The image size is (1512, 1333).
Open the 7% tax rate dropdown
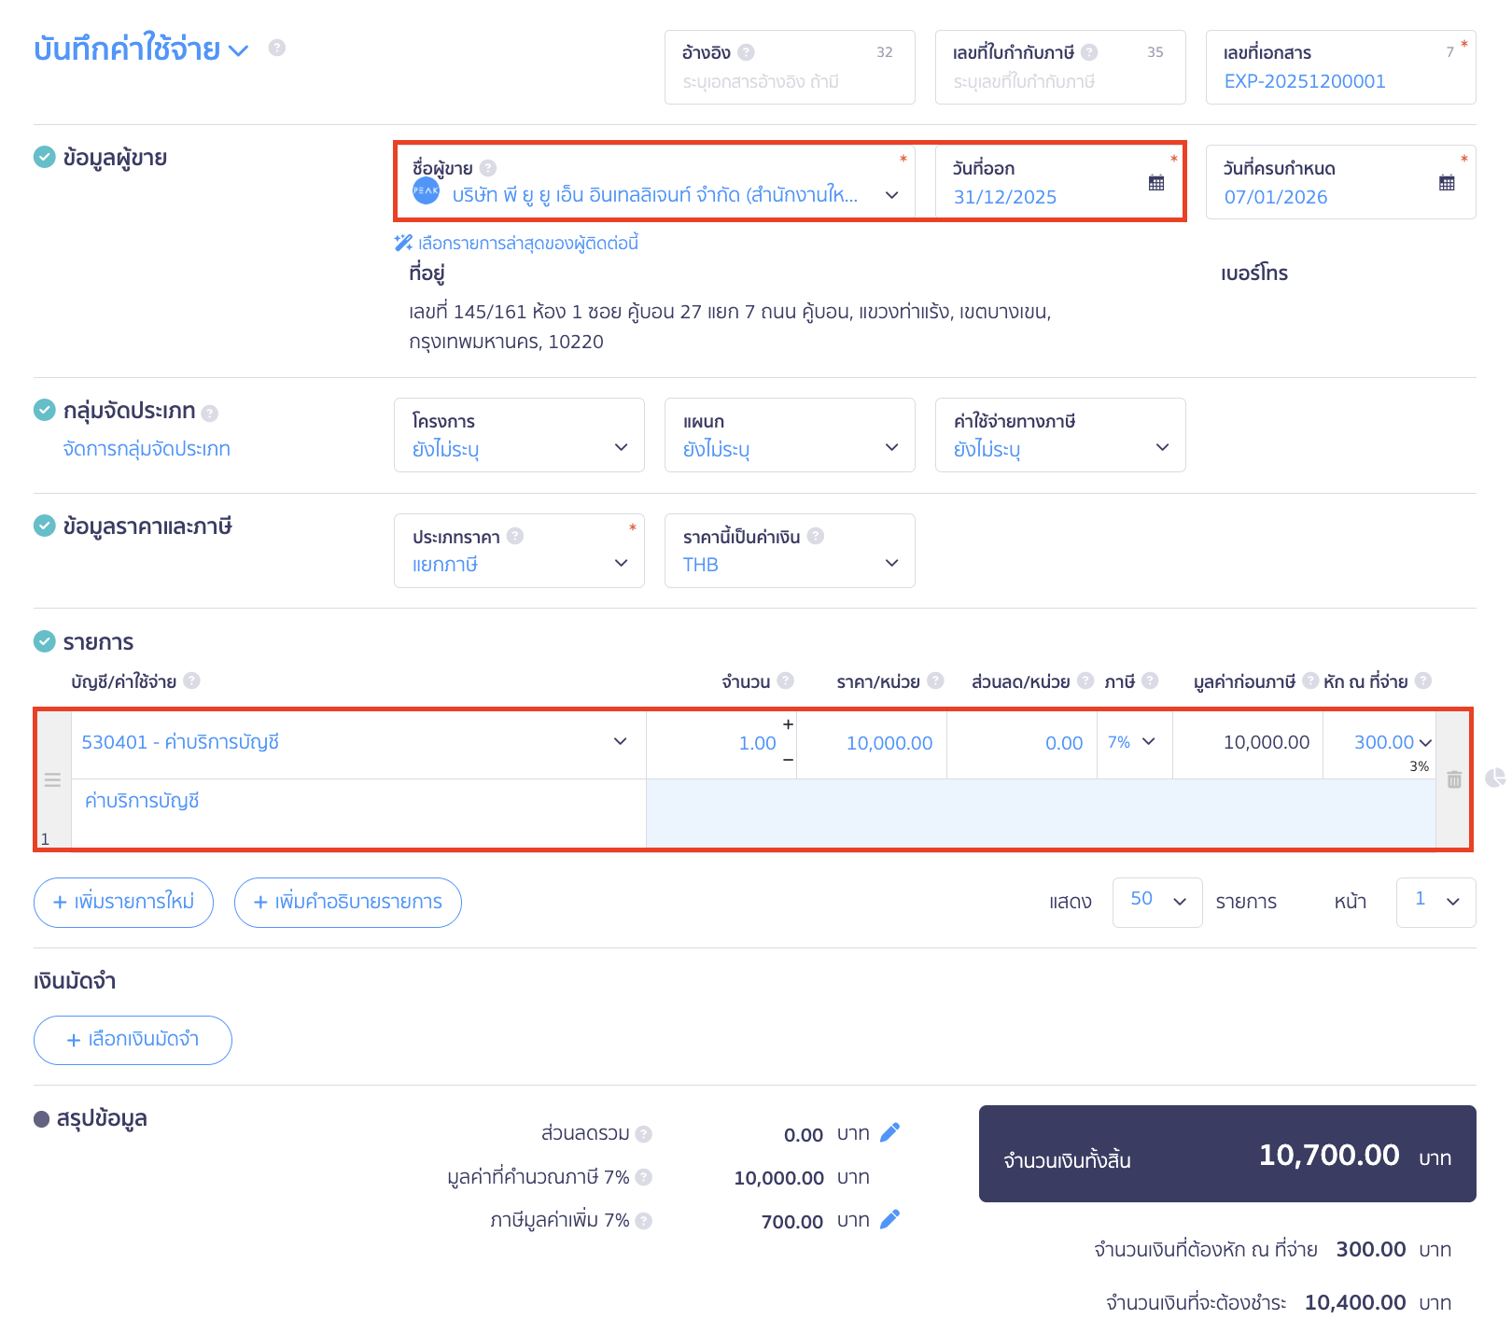[x=1133, y=742]
